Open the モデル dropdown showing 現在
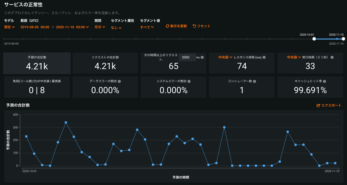The height and width of the screenshot is (185, 347). coord(9,27)
